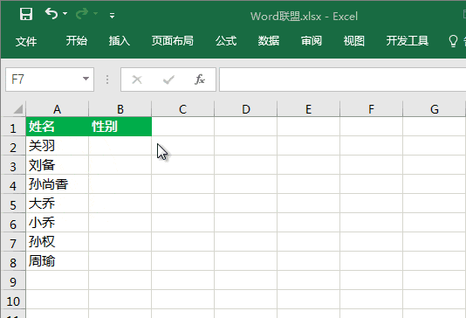This screenshot has width=466, height=318.
Task: Click the Tell Me lightbulb icon
Action: click(453, 41)
